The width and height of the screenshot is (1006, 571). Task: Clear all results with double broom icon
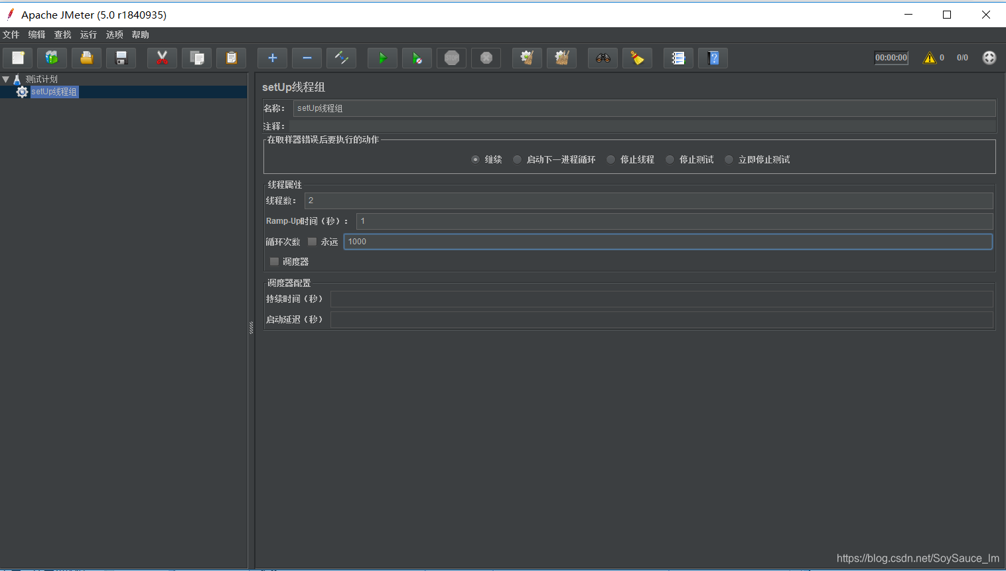click(x=562, y=58)
